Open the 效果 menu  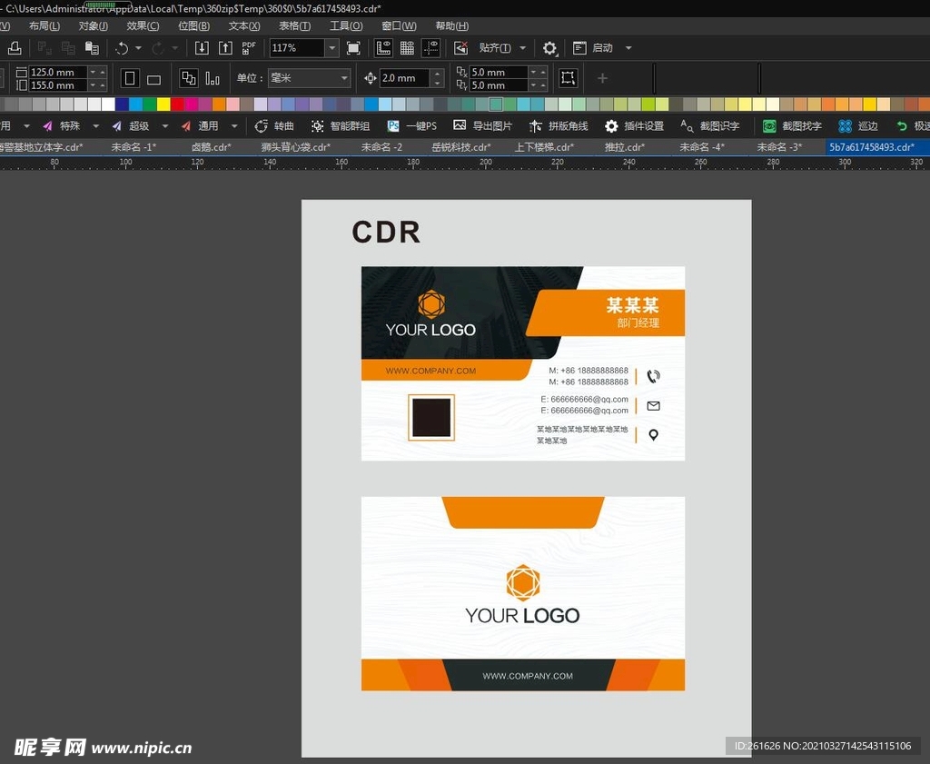tap(143, 26)
